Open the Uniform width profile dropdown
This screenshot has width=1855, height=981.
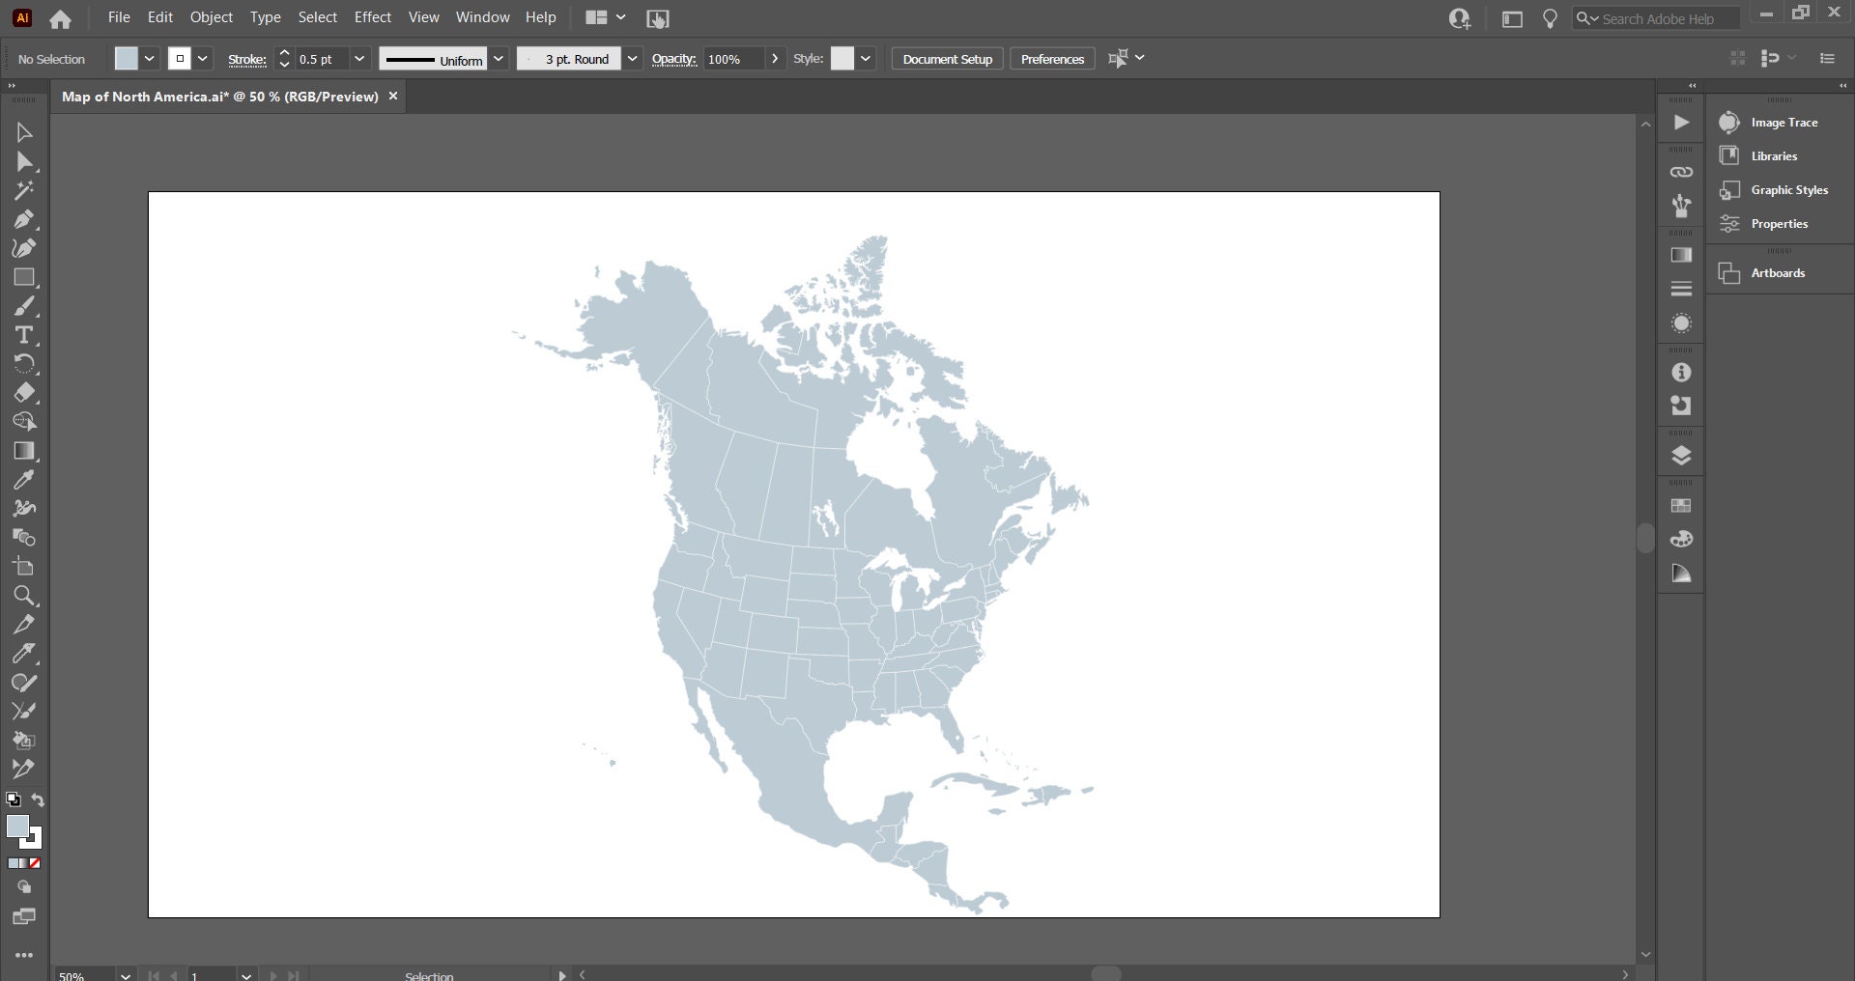pyautogui.click(x=499, y=59)
